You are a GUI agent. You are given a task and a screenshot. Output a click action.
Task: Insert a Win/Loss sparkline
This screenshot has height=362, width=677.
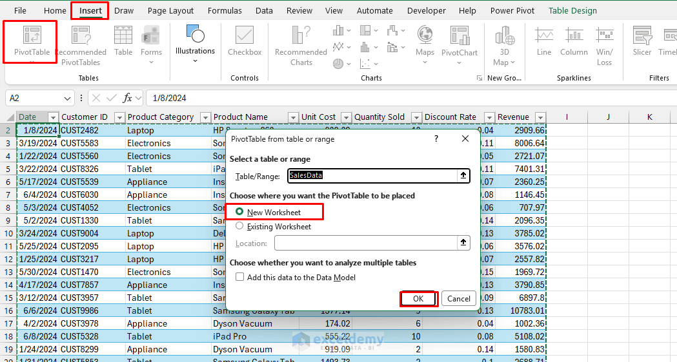click(x=605, y=46)
